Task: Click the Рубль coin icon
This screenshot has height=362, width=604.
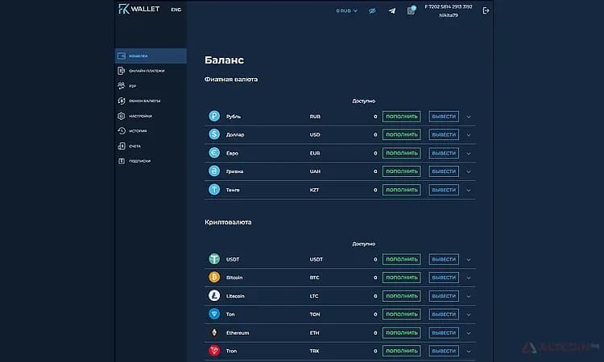Action: click(x=214, y=116)
